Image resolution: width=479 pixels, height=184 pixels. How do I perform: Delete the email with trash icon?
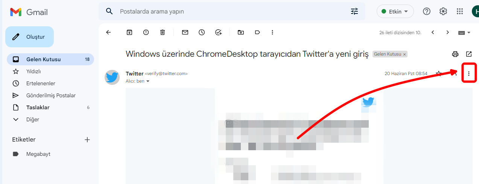pyautogui.click(x=163, y=32)
